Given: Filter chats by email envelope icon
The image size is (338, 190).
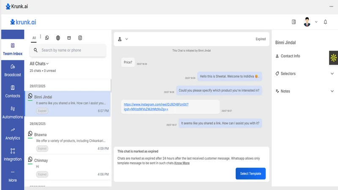Looking at the screenshot, I should [x=69, y=38].
